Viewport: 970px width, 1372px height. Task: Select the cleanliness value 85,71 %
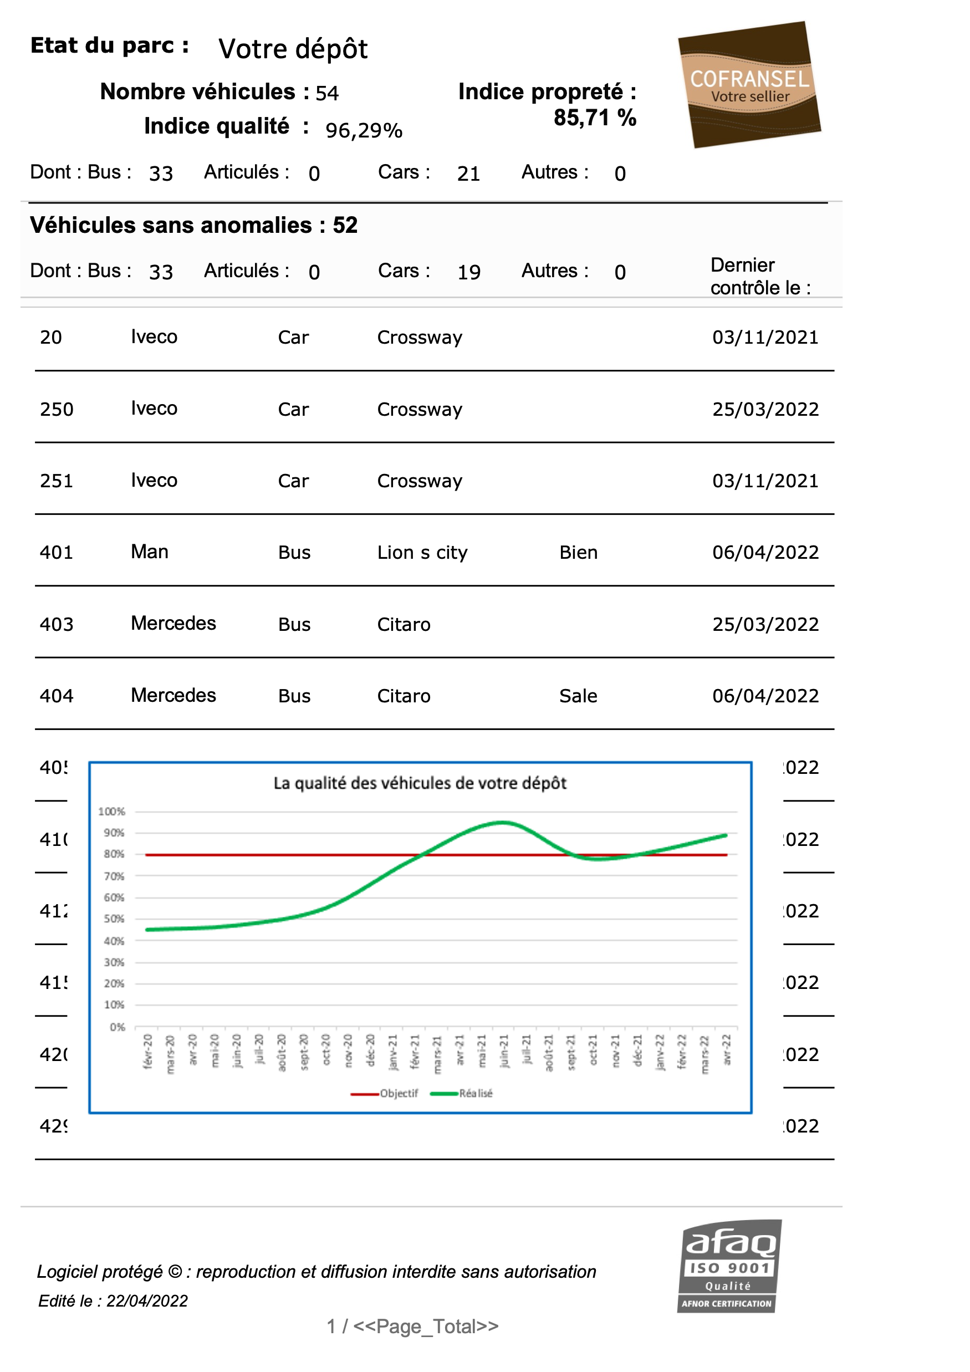595,118
